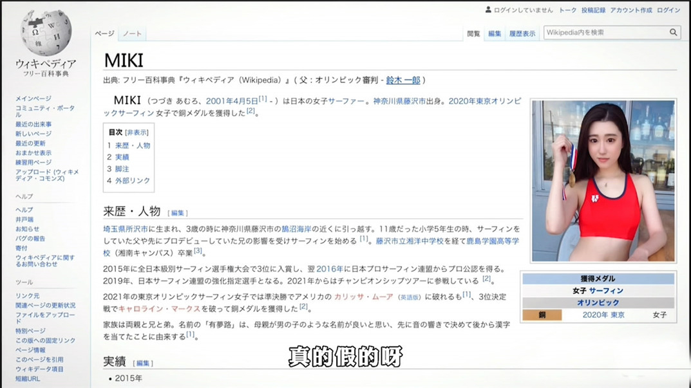This screenshot has width=691, height=388.
Task: Open 埼玉県所沢市 link
Action: [x=126, y=229]
